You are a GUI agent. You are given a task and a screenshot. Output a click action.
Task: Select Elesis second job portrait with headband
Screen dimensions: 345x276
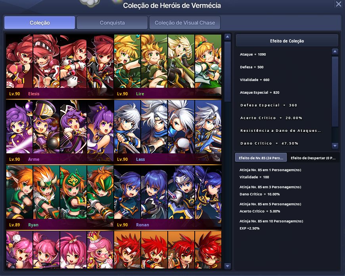point(46,61)
